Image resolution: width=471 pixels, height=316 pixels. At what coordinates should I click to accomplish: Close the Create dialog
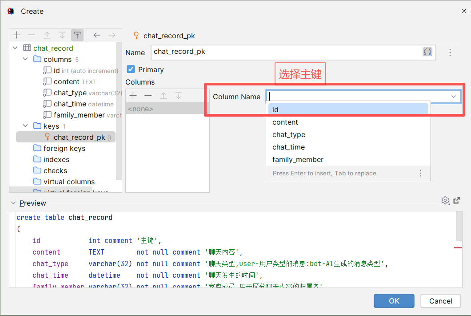tap(464, 11)
